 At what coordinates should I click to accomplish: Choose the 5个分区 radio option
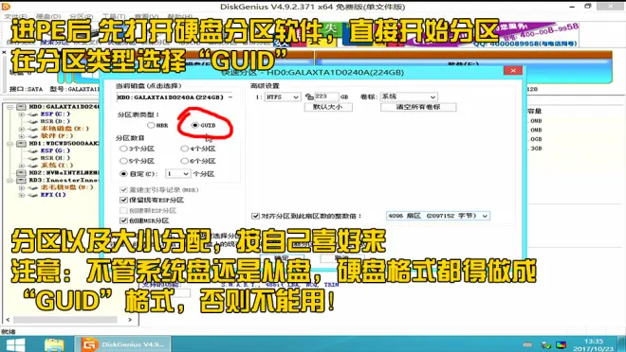[123, 161]
